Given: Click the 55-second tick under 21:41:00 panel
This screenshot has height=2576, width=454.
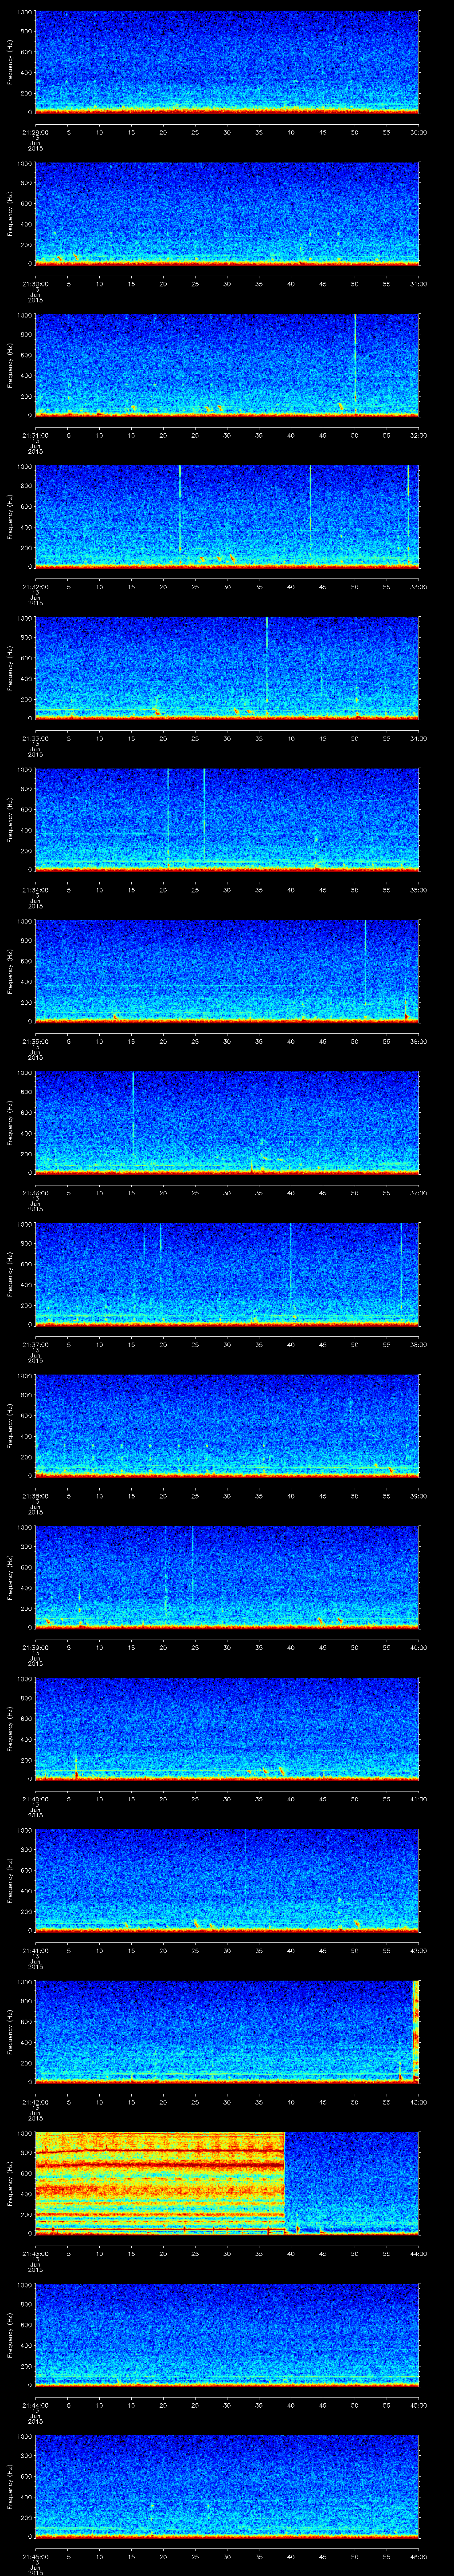Looking at the screenshot, I should tap(387, 1950).
